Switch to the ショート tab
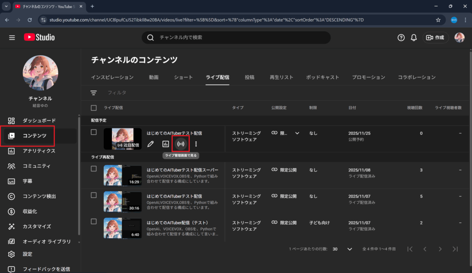Image resolution: width=472 pixels, height=273 pixels. [x=183, y=77]
